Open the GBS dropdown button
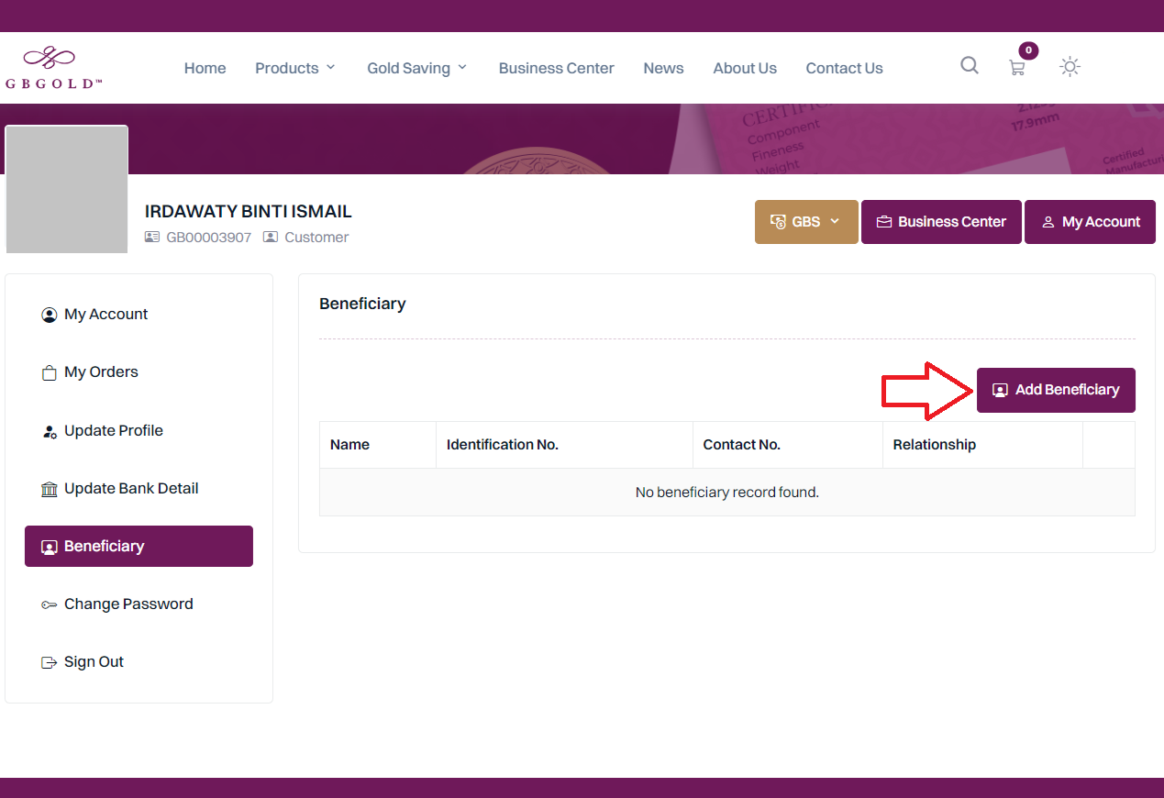Viewport: 1164px width, 798px height. pyautogui.click(x=805, y=222)
